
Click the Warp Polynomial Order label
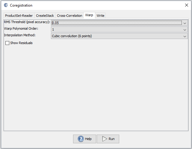coord(21,28)
